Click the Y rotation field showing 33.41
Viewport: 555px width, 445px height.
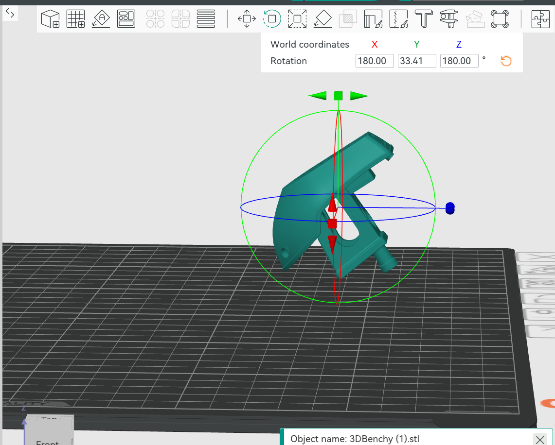click(416, 61)
